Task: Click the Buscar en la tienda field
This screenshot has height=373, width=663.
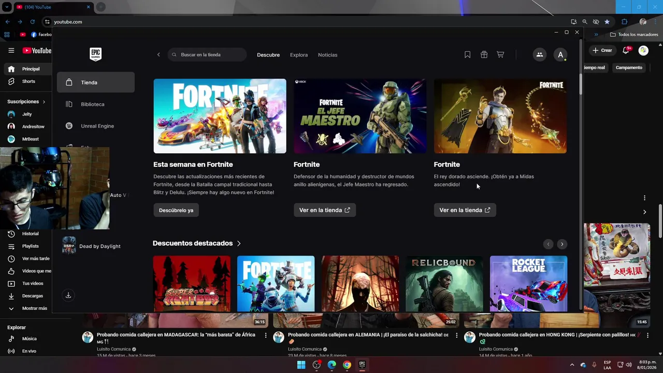Action: tap(207, 54)
